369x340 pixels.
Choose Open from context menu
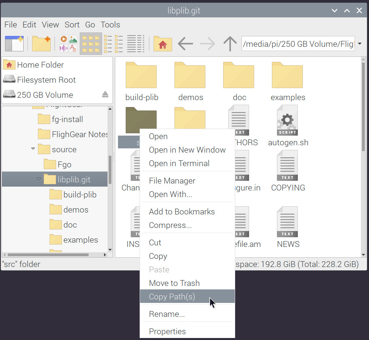pyautogui.click(x=187, y=136)
